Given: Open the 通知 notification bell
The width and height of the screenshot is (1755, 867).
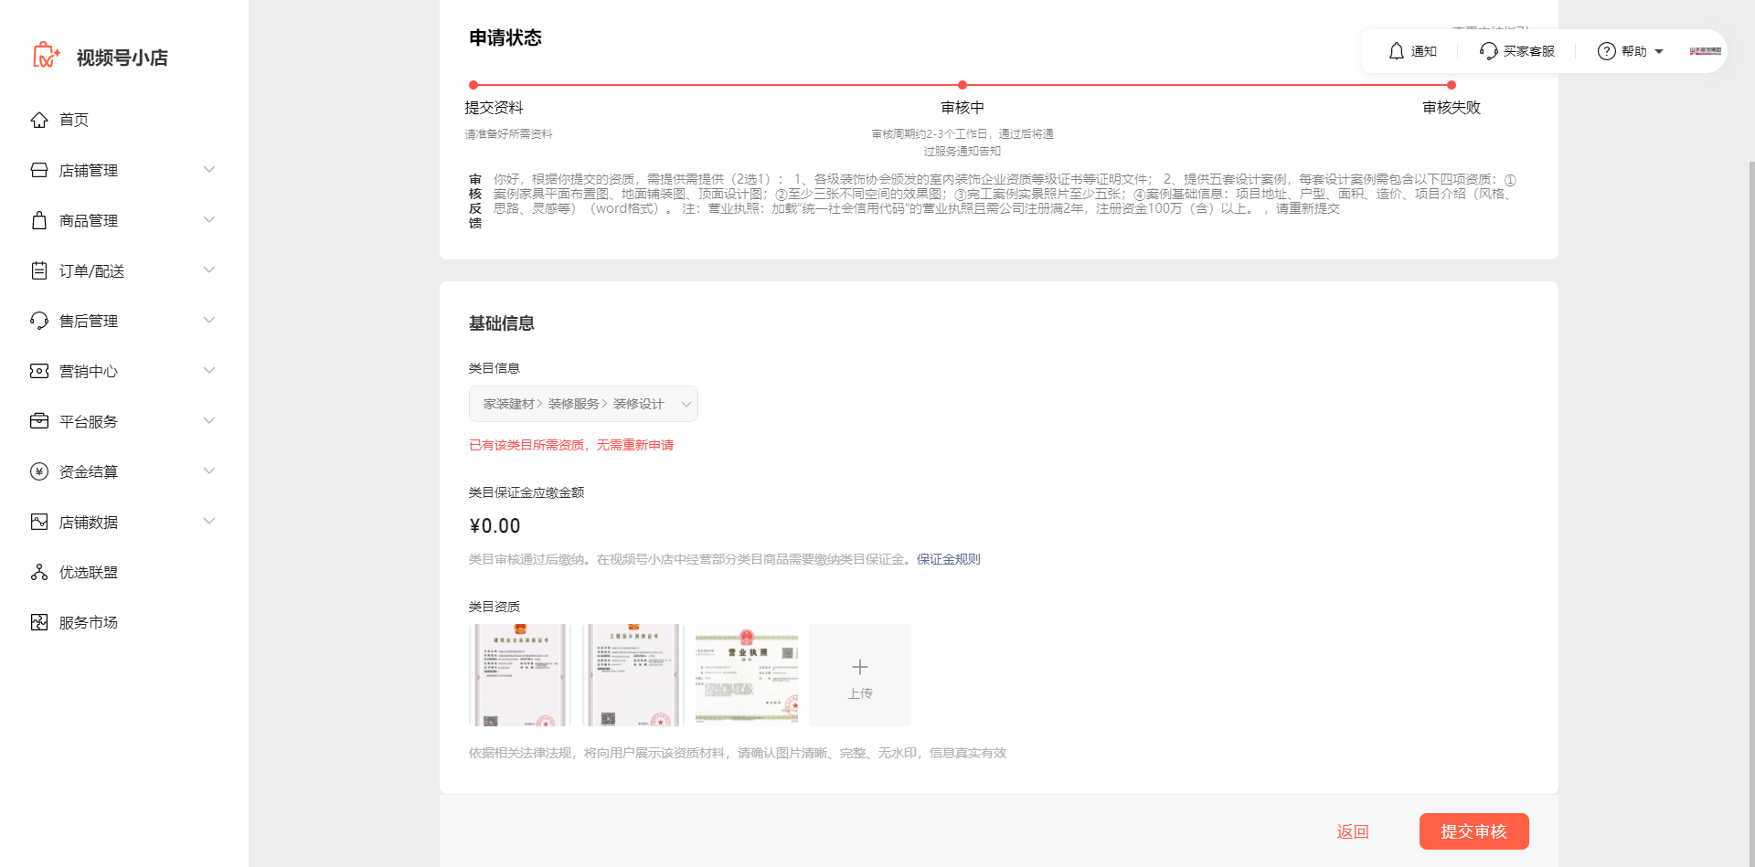Looking at the screenshot, I should click(1410, 50).
